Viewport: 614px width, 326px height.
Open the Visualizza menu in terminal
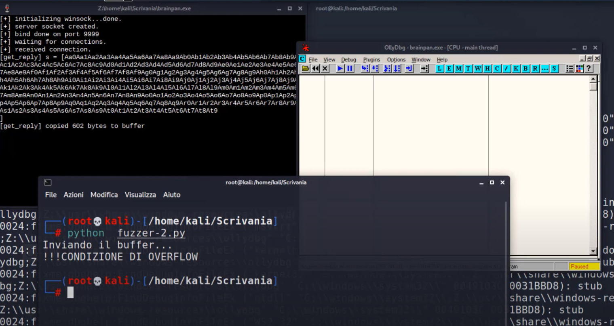140,195
